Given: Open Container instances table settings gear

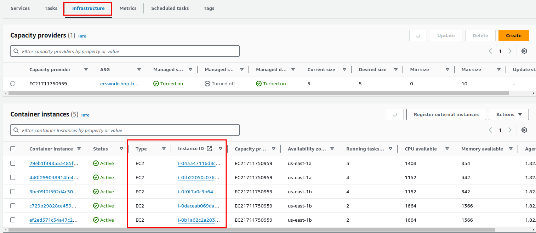Looking at the screenshot, I should [524, 130].
